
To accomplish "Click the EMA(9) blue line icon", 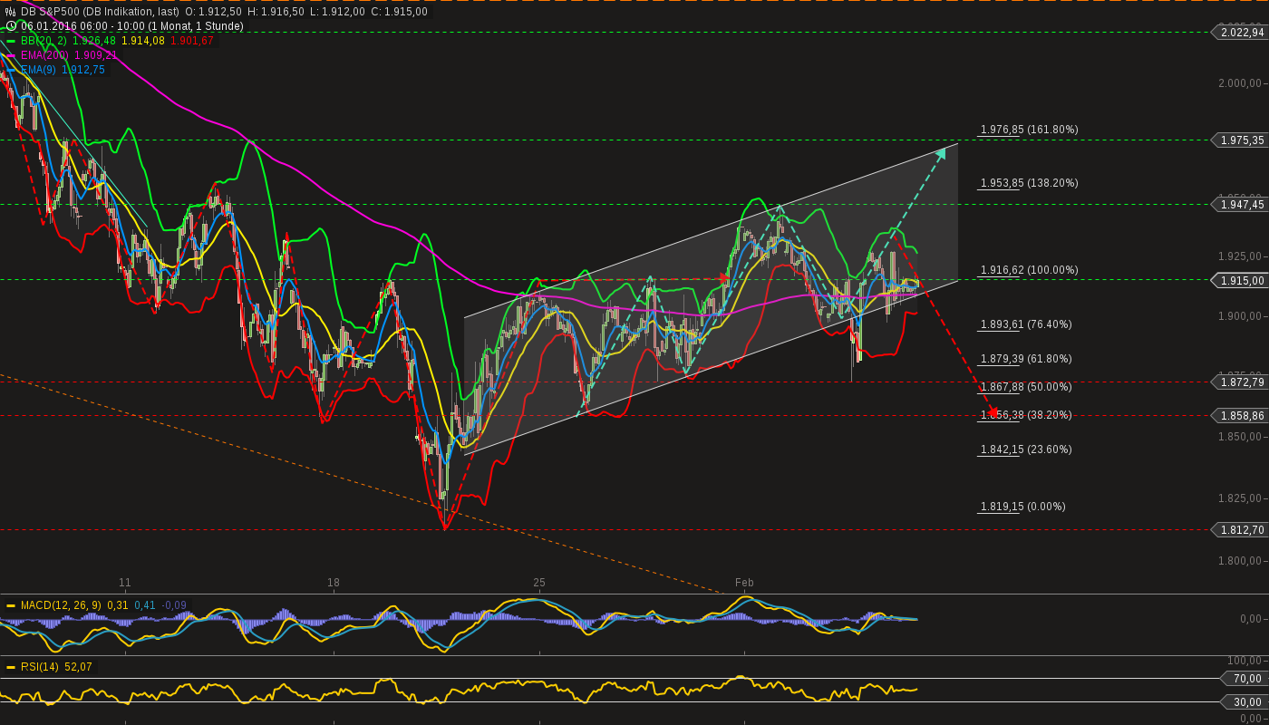I will pos(11,69).
